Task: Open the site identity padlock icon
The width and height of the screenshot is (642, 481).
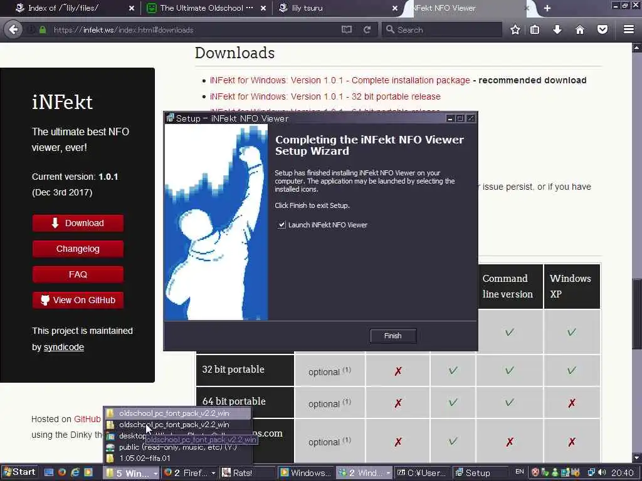Action: click(43, 30)
